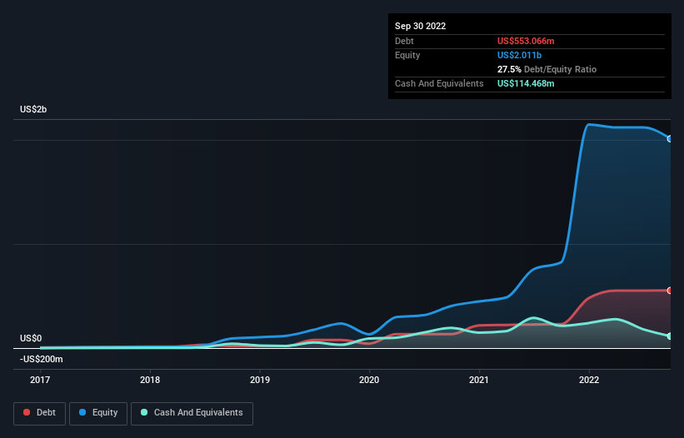Toggle the Equity series legend button
The width and height of the screenshot is (684, 438).
pyautogui.click(x=98, y=413)
